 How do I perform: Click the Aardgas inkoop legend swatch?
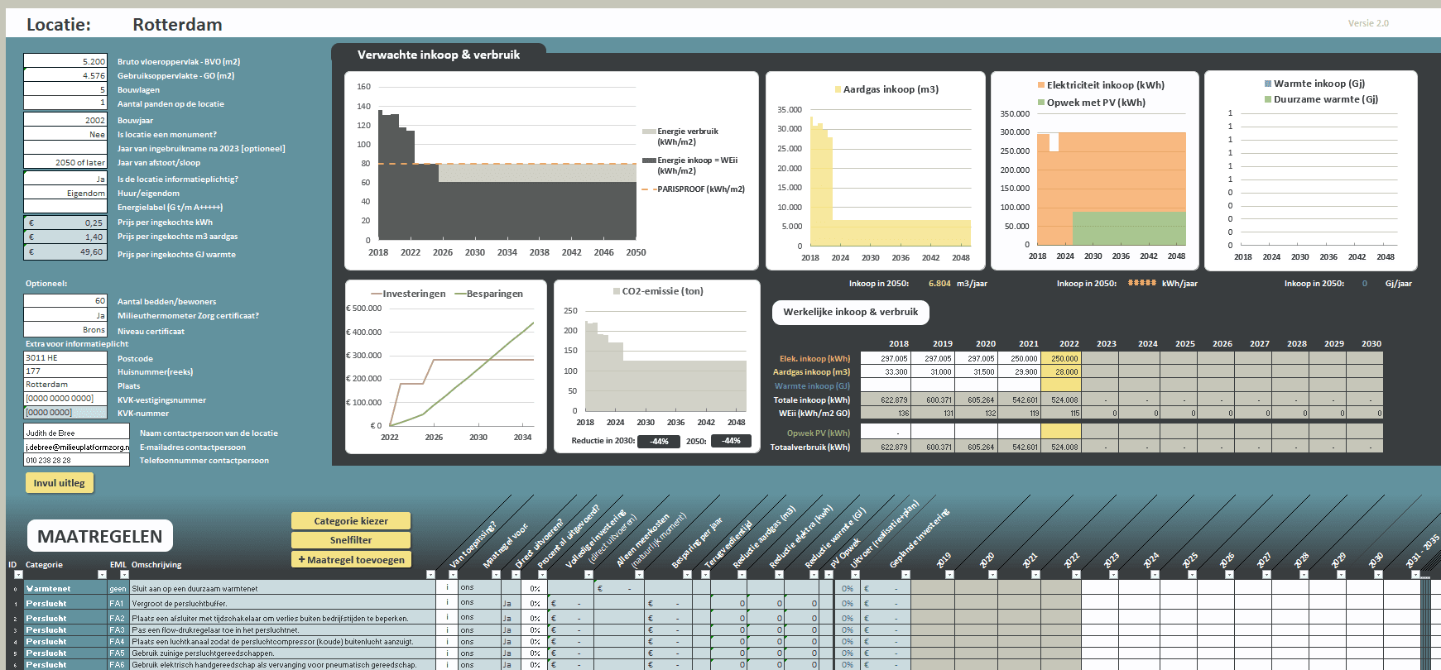pos(838,89)
